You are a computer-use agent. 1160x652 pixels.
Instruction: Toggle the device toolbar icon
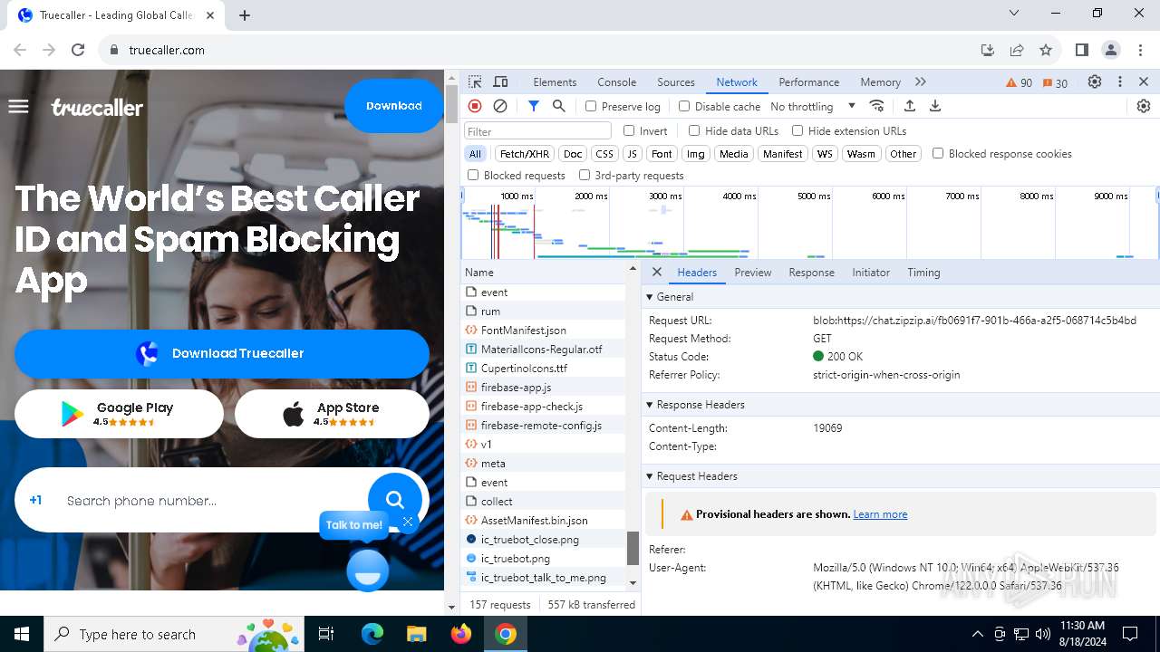[500, 81]
